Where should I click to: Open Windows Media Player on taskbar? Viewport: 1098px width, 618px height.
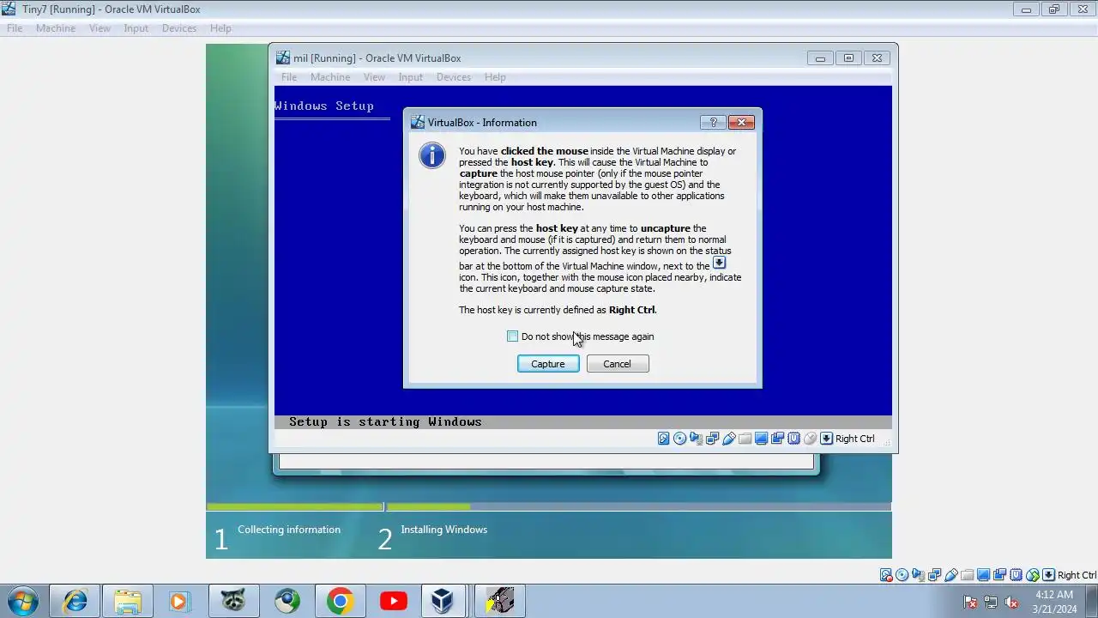click(x=178, y=601)
